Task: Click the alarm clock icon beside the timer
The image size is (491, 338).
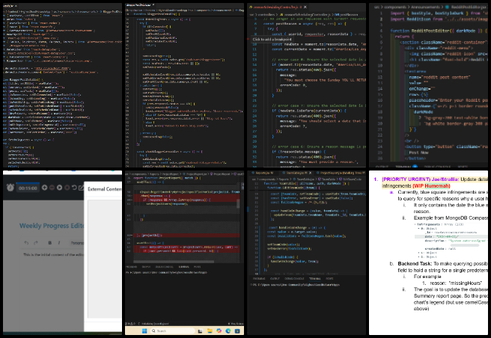Action: 10,188
